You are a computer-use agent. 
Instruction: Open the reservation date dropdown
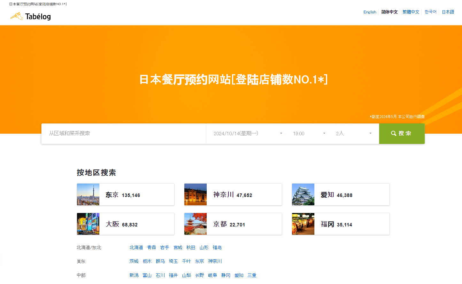248,134
